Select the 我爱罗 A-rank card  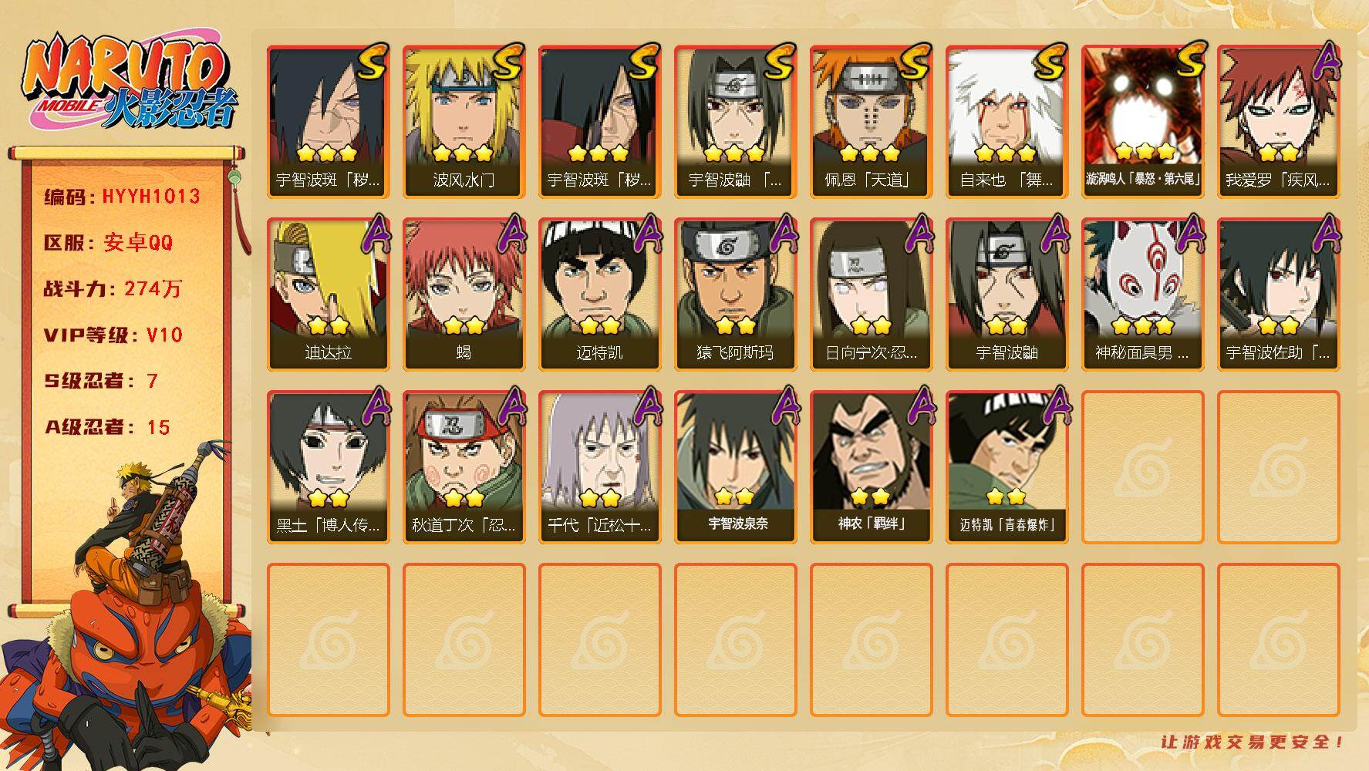(1278, 122)
